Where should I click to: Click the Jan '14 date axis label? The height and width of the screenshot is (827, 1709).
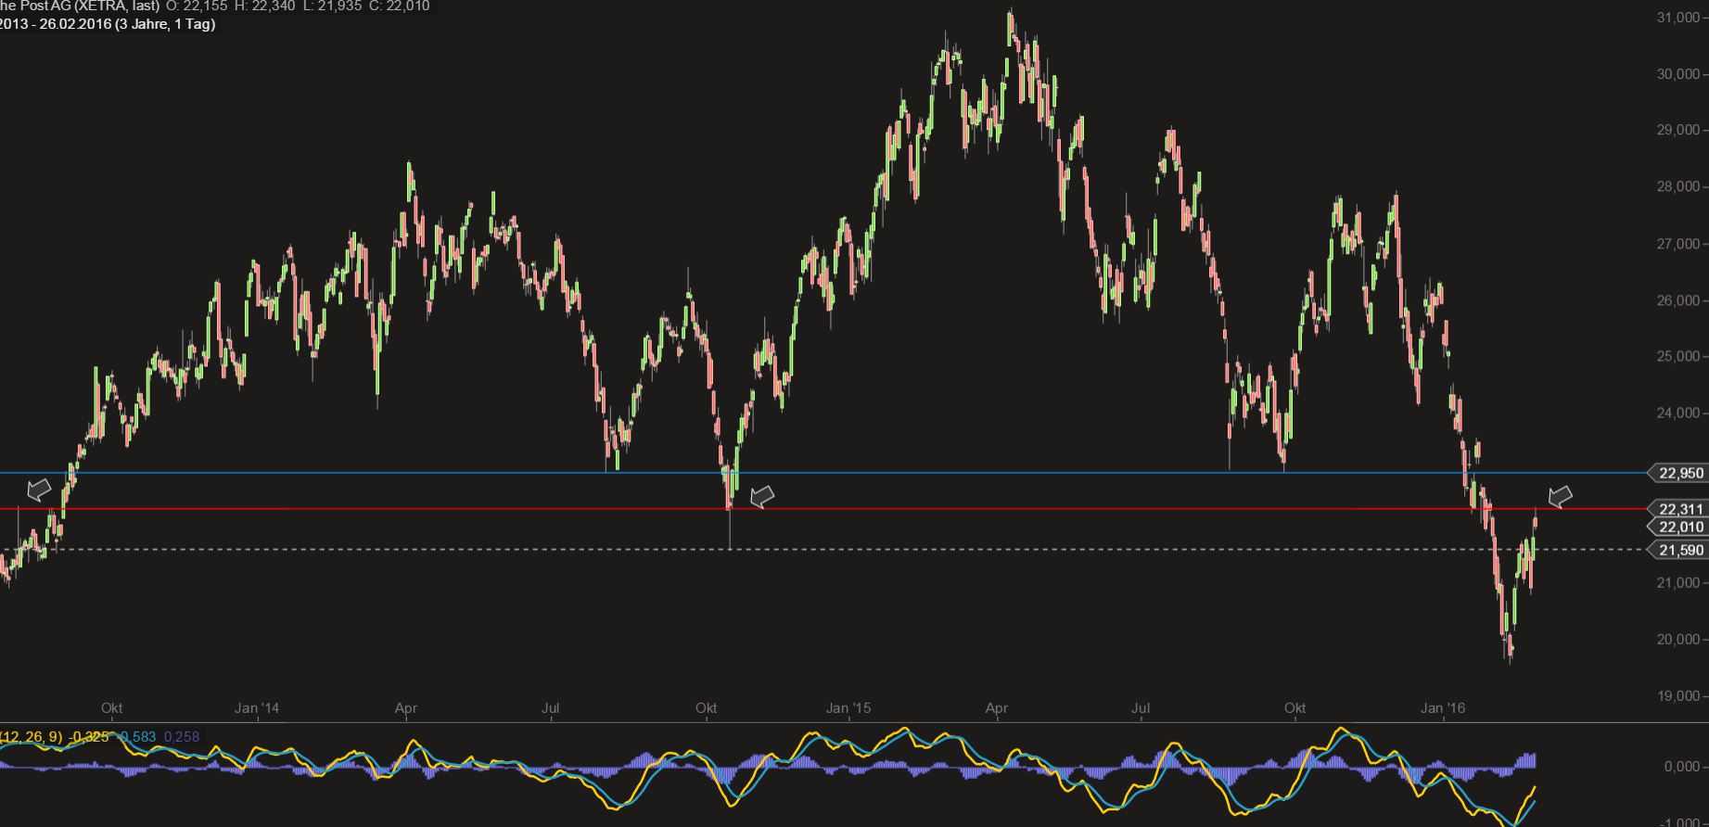(257, 708)
